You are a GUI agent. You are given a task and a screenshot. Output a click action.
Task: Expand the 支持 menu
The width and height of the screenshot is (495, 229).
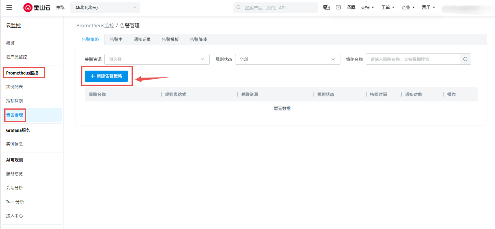367,7
